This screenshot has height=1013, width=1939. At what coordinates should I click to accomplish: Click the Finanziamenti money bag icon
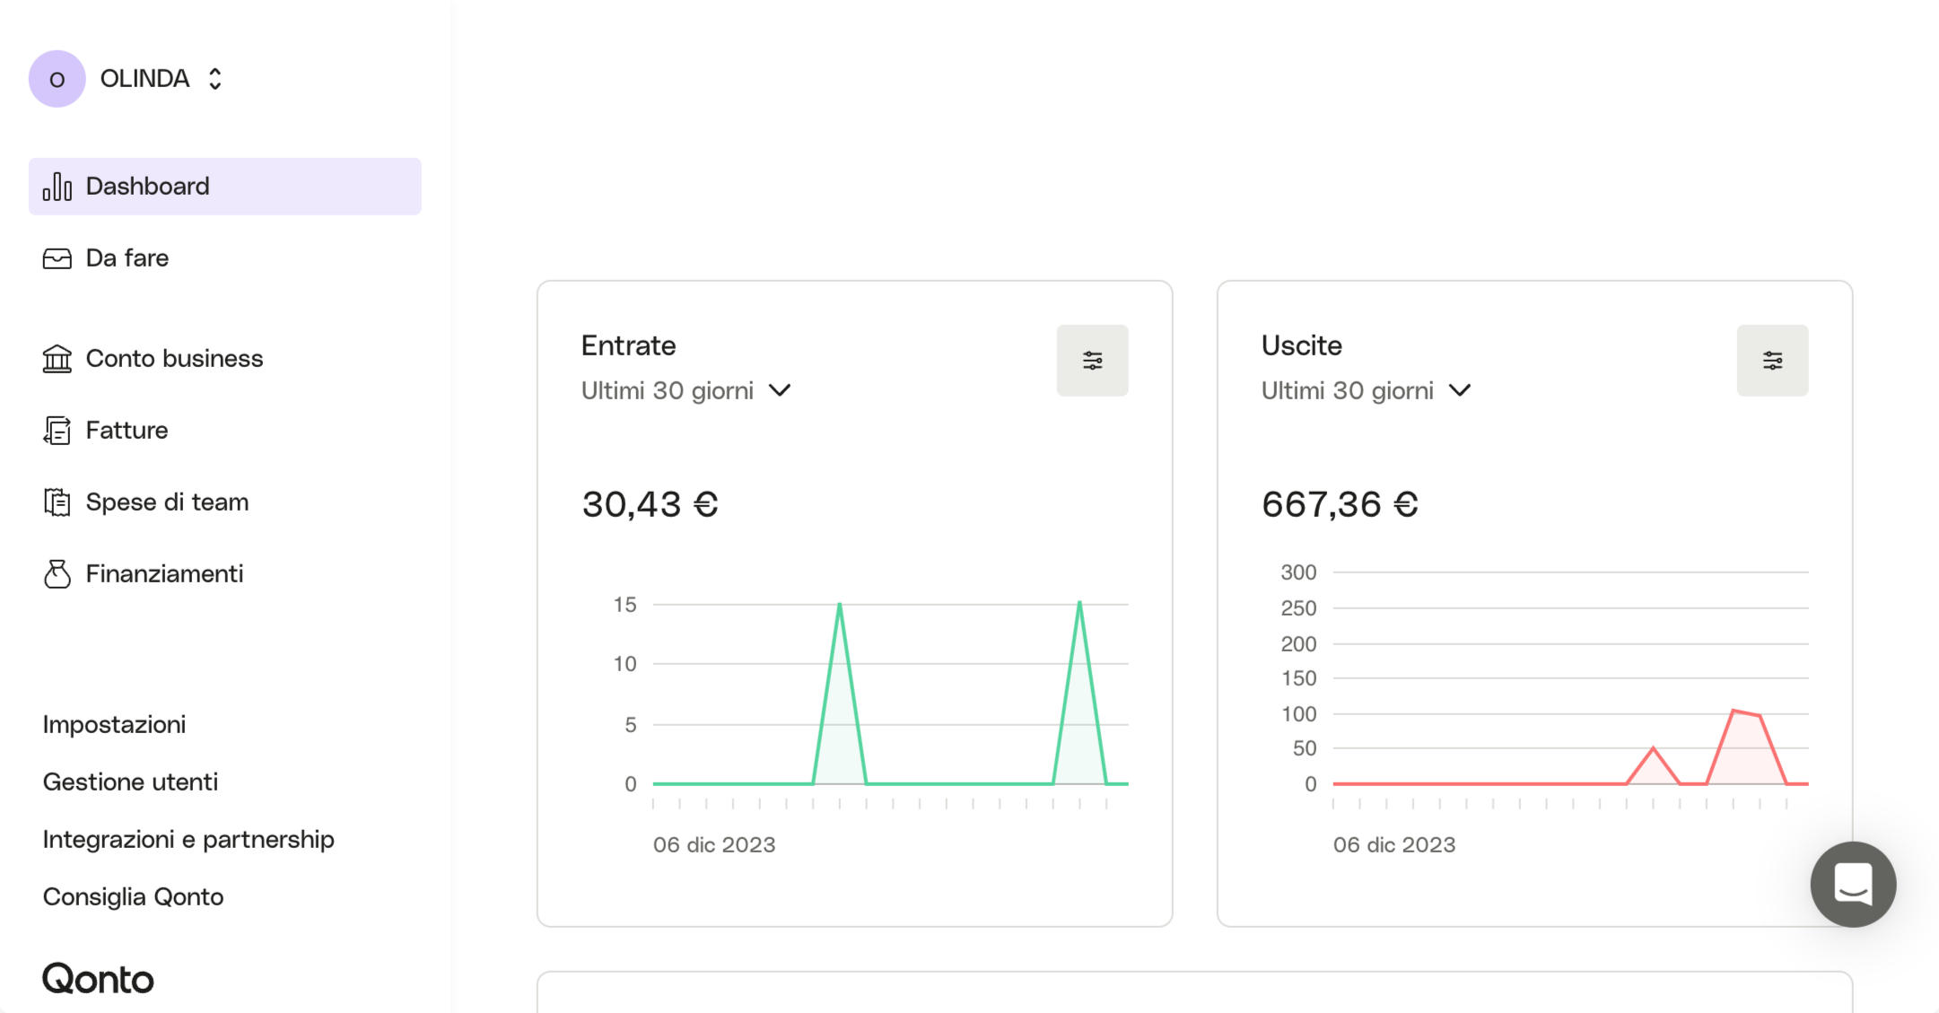pyautogui.click(x=57, y=574)
